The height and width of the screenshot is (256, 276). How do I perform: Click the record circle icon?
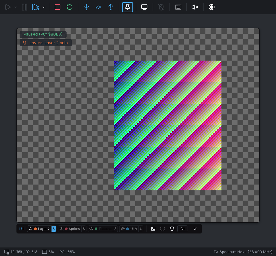[x=212, y=7]
